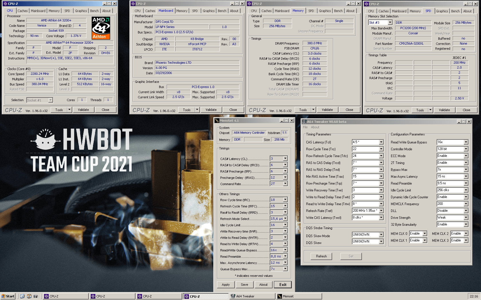Open Tools dropdown arrow in CPU-Z CPU window
The image size is (481, 300).
tap(69, 110)
